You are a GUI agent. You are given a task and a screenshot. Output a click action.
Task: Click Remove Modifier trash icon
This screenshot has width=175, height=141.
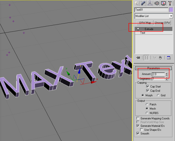click(160, 58)
